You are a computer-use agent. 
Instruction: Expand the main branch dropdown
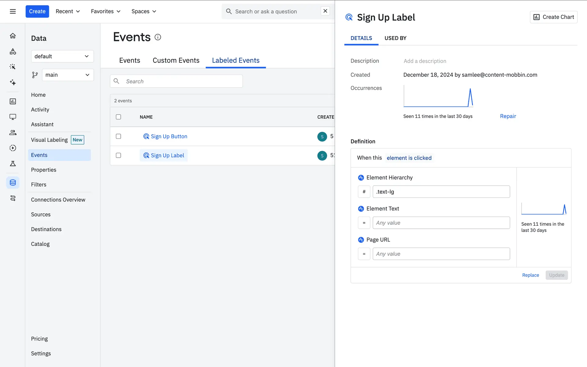(68, 75)
